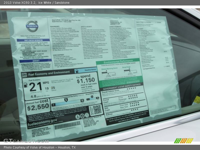Click the GTCARLOT.COM watermark

26,141
